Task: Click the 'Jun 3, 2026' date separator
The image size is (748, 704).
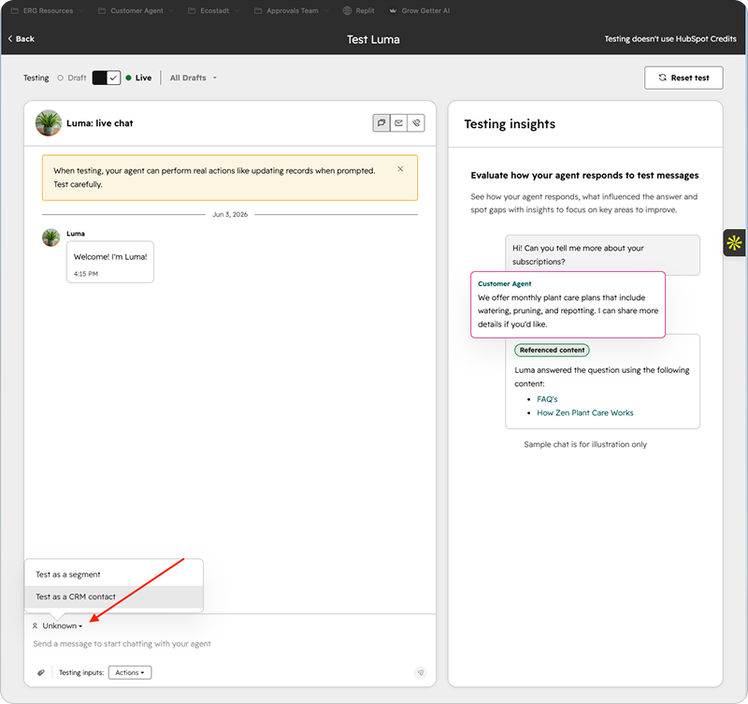Action: [x=230, y=215]
